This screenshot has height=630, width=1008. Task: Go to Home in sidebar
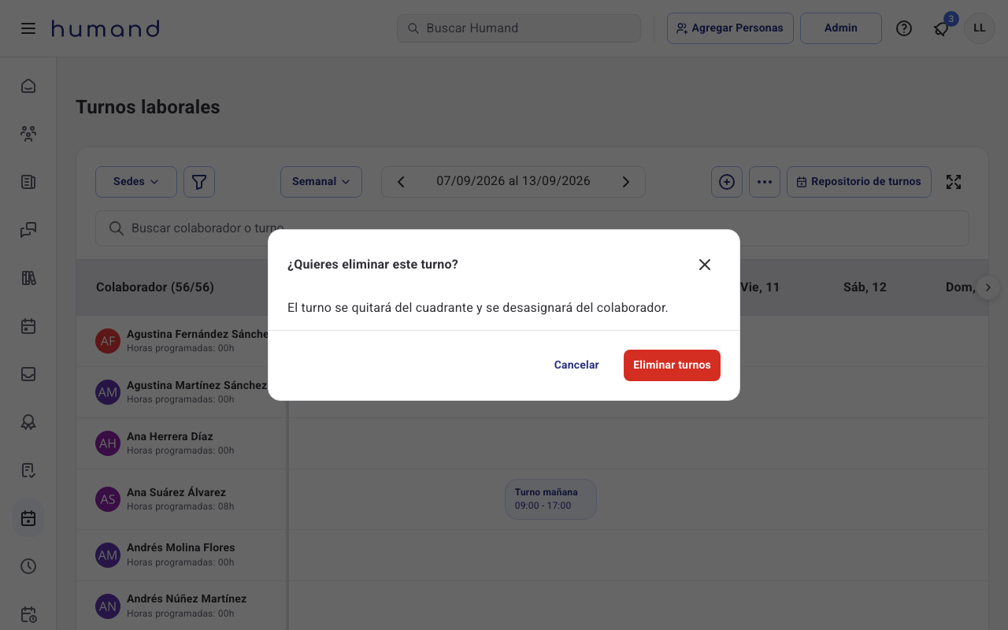tap(28, 86)
